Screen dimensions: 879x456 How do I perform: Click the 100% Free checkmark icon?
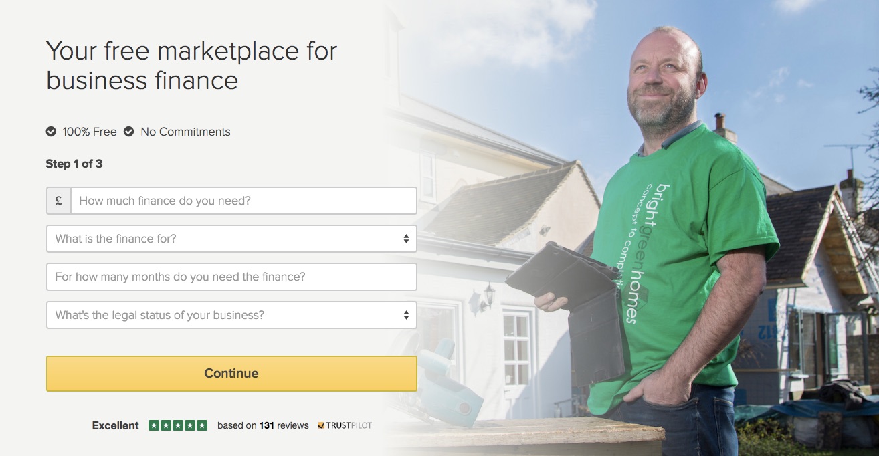[51, 132]
